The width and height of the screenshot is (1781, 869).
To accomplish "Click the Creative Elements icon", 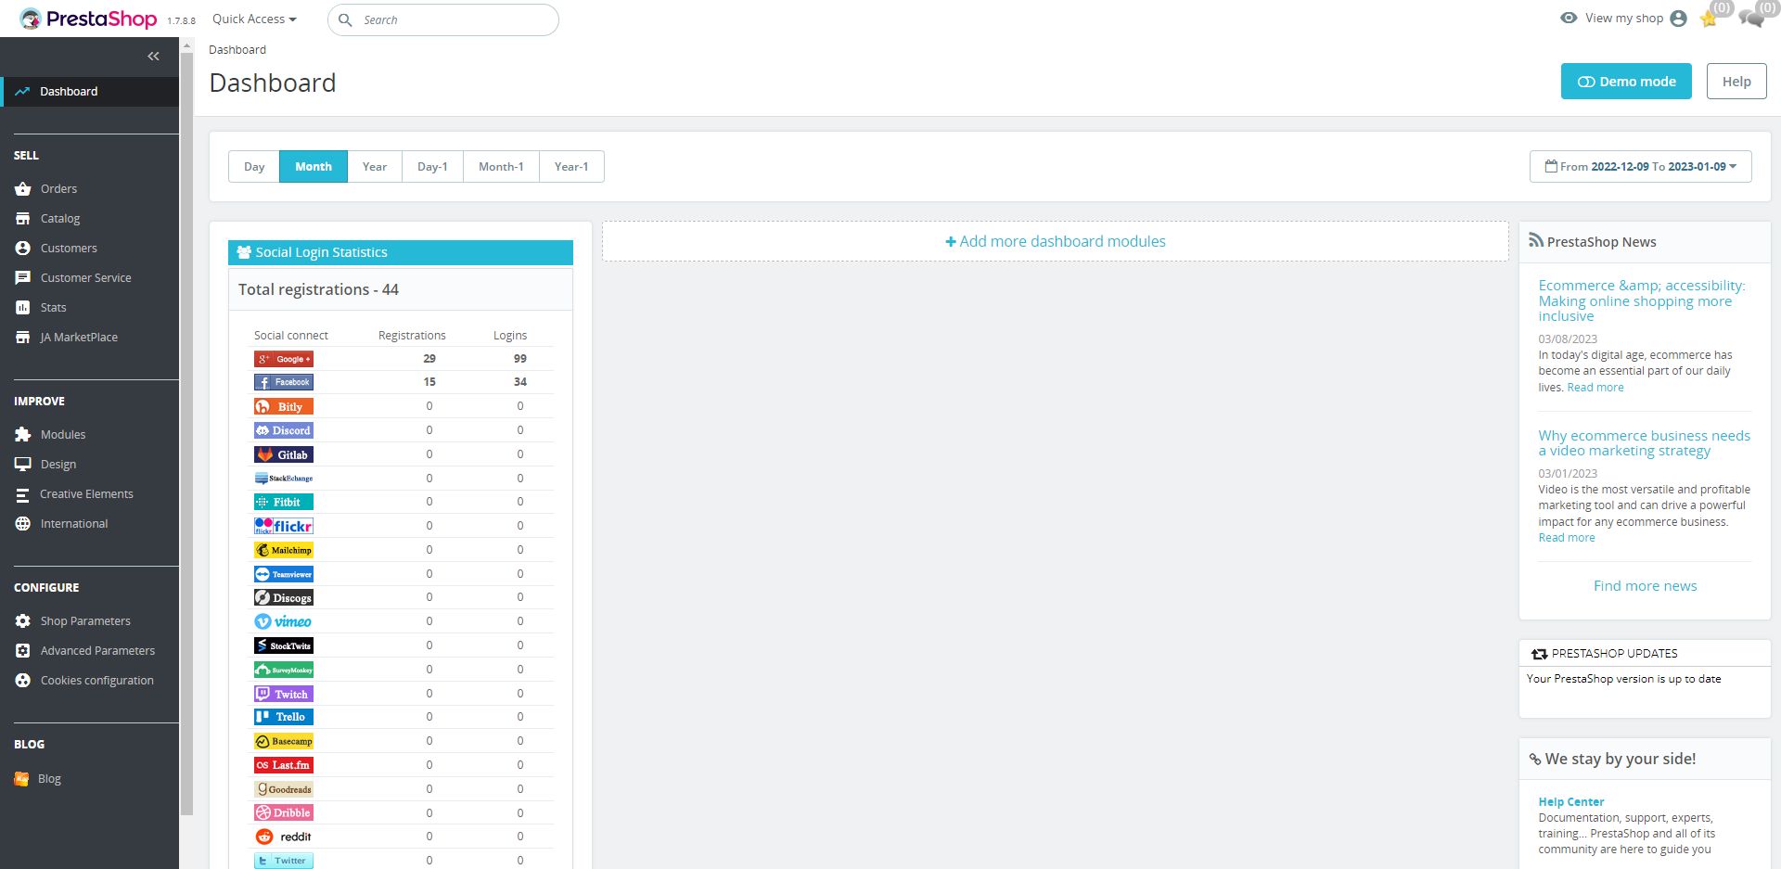I will click(23, 494).
